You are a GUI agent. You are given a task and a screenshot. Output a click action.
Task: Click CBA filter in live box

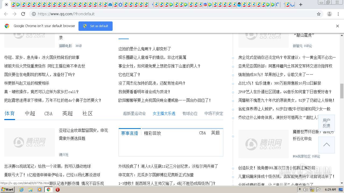click(x=202, y=133)
